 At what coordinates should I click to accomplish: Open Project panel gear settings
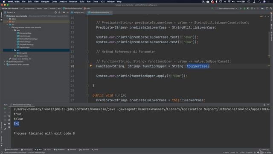point(64,12)
